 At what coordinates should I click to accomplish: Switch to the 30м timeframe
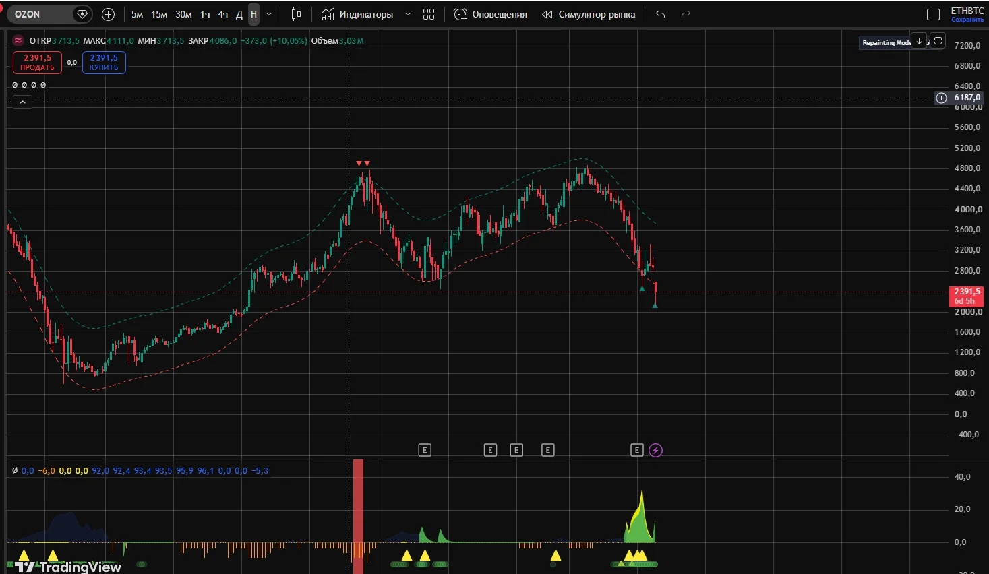coord(183,14)
